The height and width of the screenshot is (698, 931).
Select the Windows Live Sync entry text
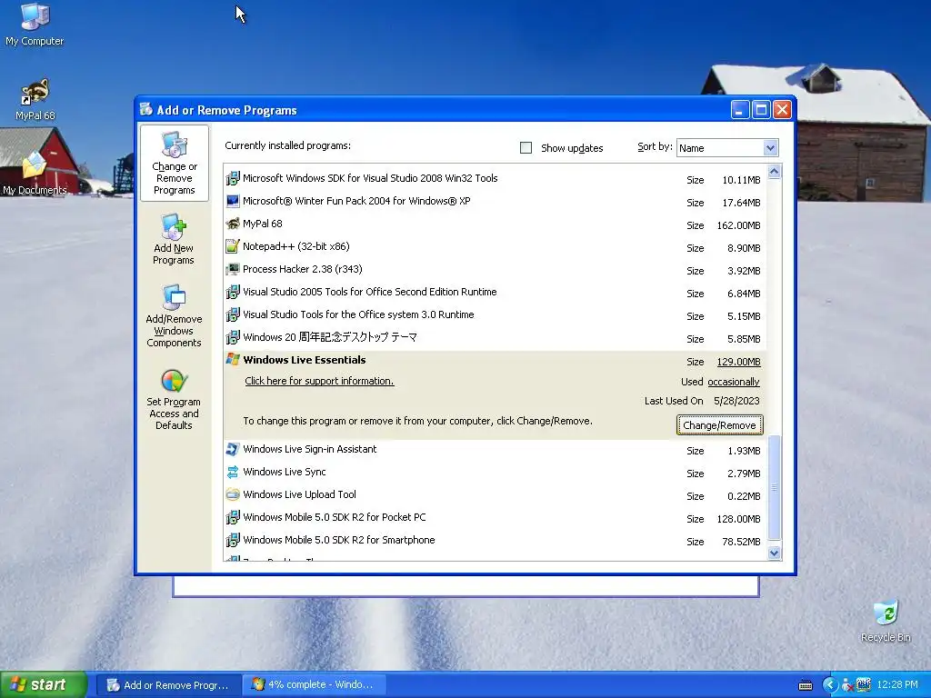[285, 472]
